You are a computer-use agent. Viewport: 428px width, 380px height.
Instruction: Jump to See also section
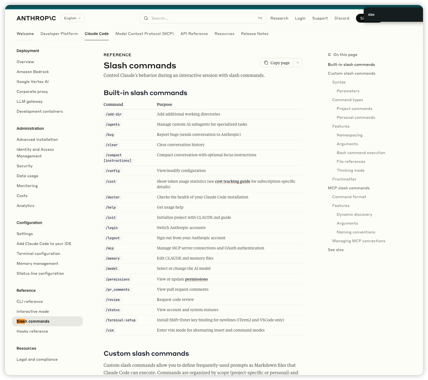[336, 250]
